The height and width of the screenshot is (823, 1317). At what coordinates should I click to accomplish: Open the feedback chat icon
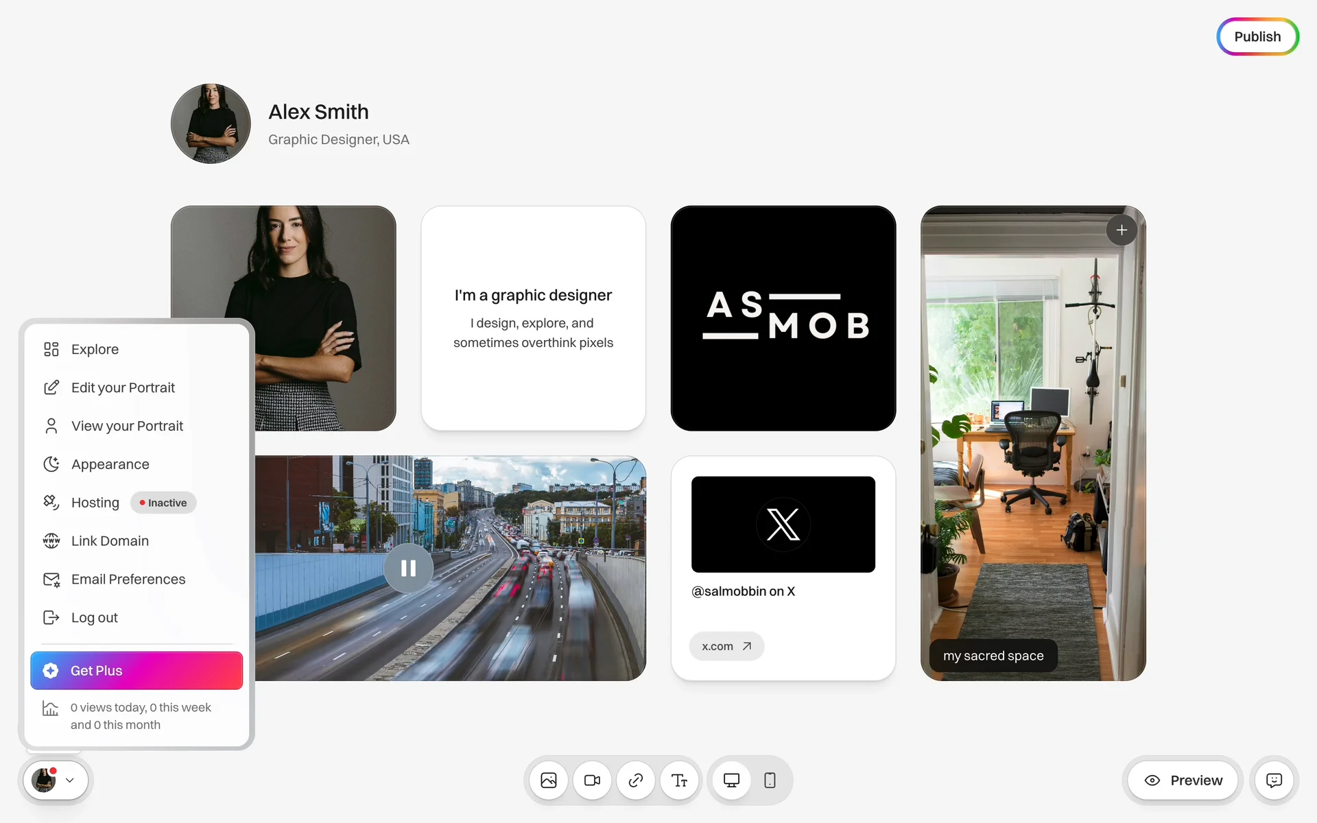coord(1274,780)
